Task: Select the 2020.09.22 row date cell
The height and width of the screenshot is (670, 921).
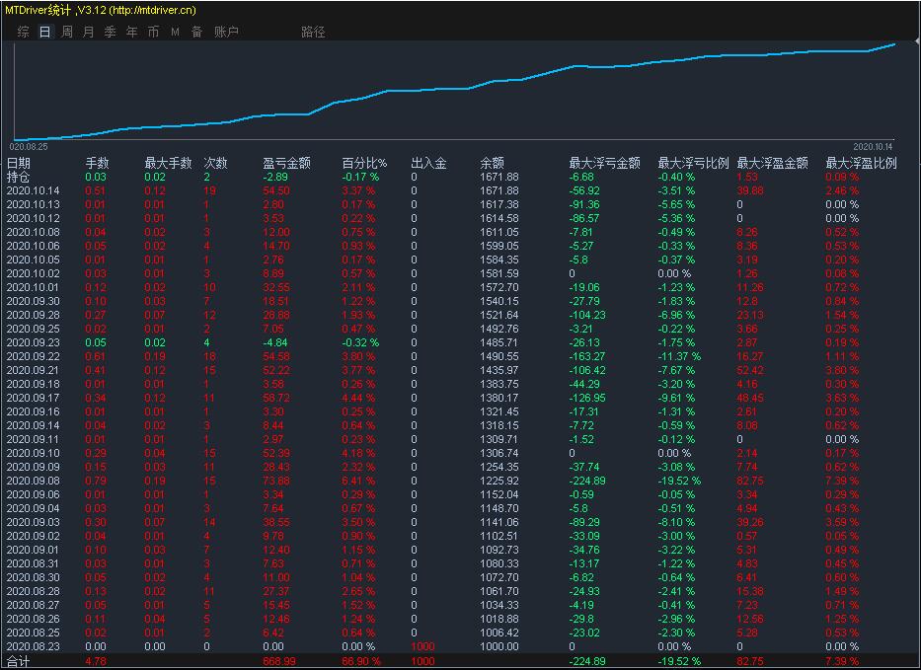Action: [33, 356]
